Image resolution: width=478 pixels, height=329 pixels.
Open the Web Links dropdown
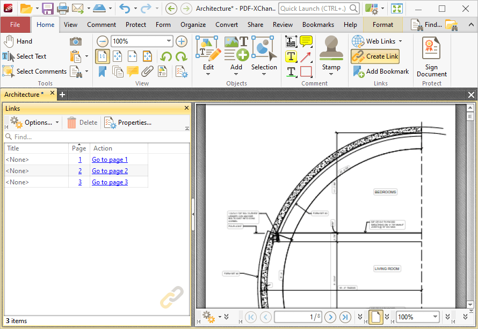tap(400, 41)
